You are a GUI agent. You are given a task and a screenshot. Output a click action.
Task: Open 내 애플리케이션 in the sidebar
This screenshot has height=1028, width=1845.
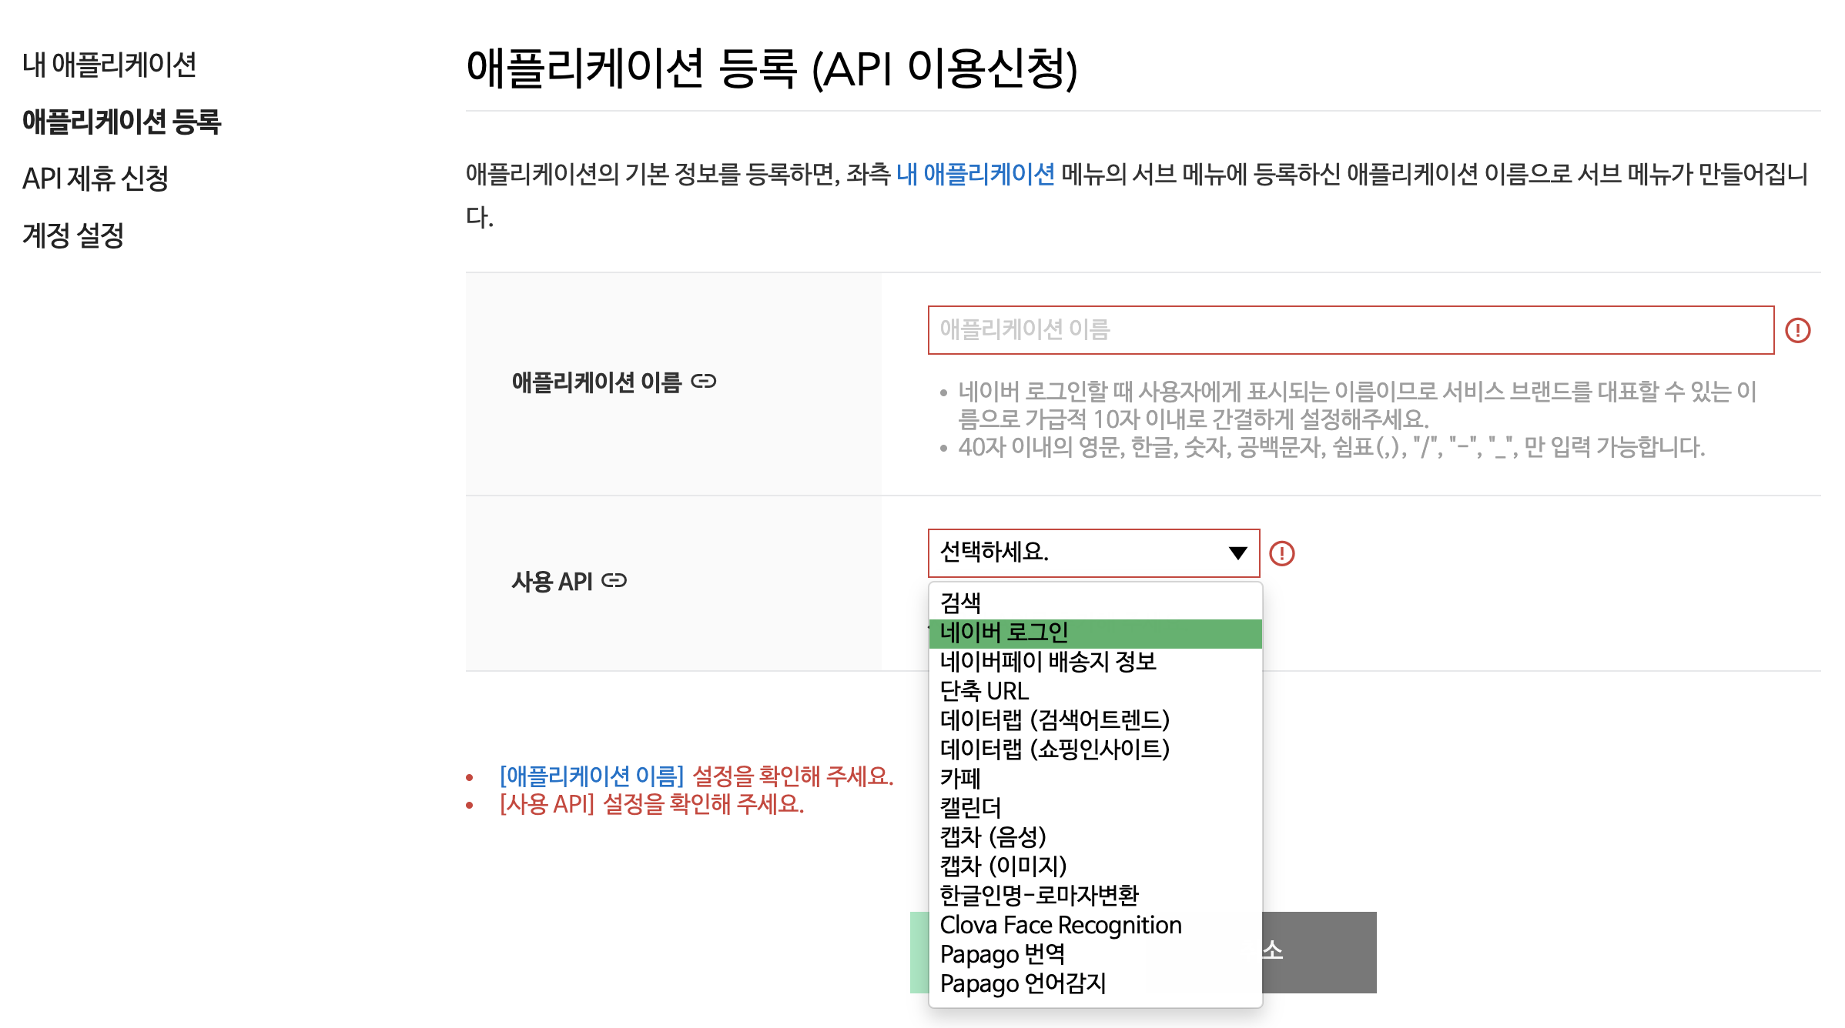[x=109, y=65]
